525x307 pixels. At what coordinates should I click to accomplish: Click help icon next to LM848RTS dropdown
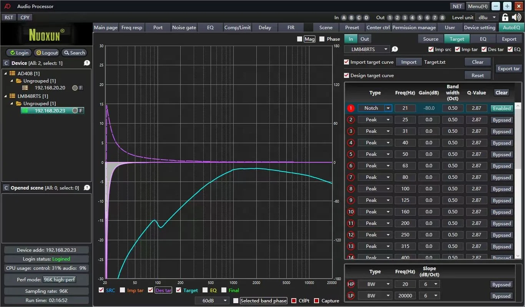[x=395, y=49]
